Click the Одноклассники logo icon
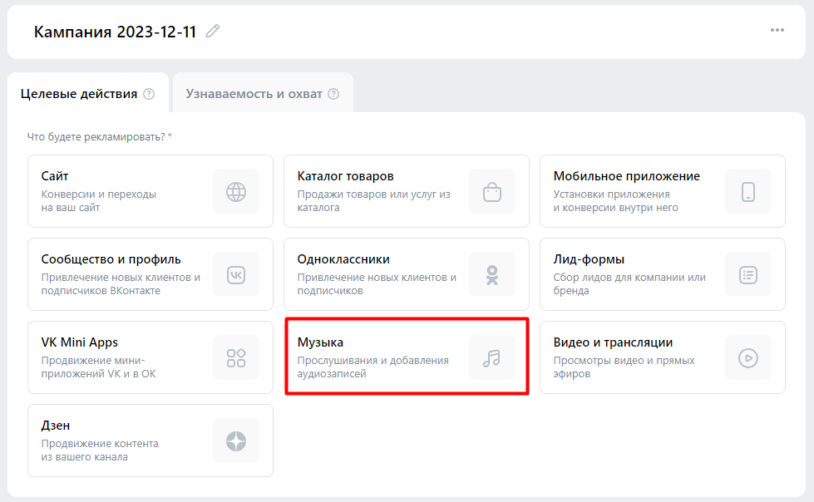 pos(492,275)
